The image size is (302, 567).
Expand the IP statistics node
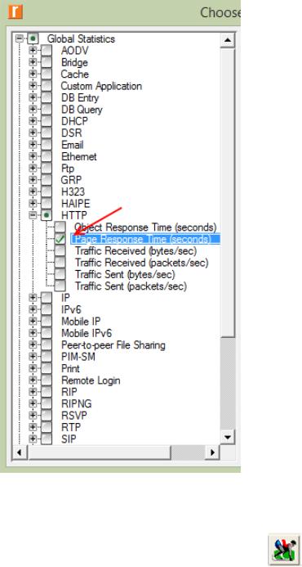tap(33, 298)
